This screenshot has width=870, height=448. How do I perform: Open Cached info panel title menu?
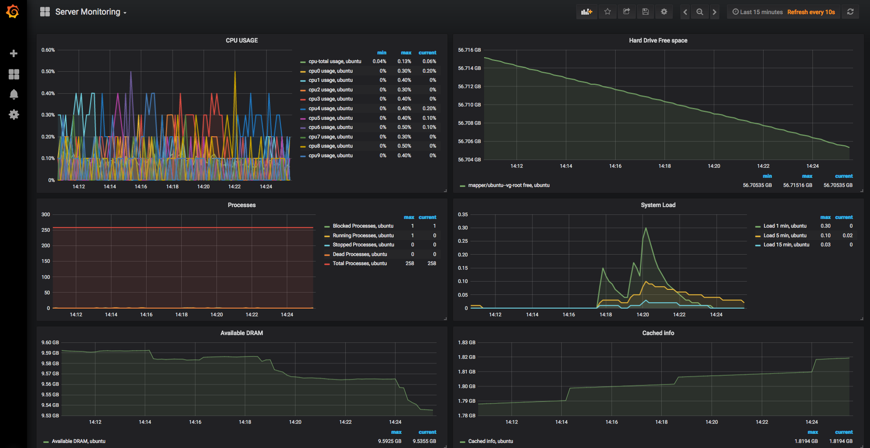point(658,333)
